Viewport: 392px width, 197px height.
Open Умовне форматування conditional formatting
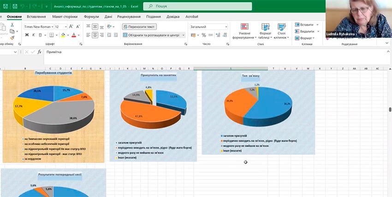tap(244, 31)
